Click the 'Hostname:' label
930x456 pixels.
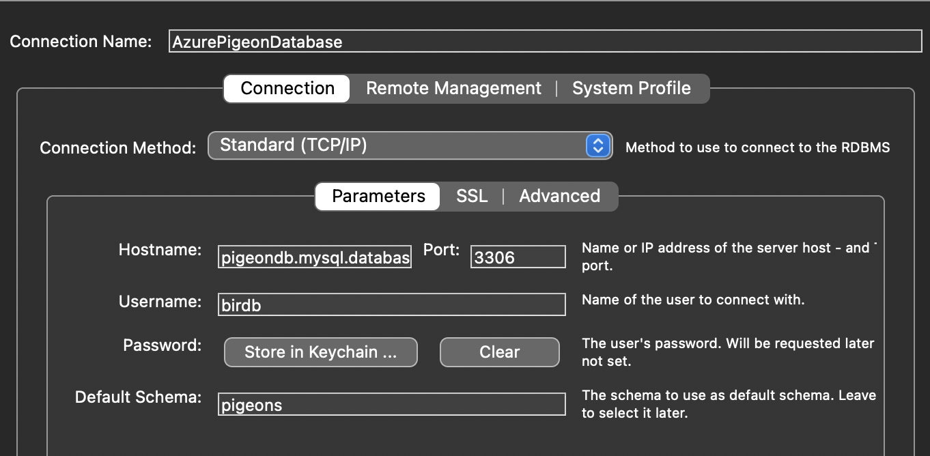click(x=160, y=250)
